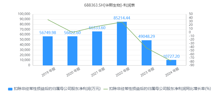Select the 2022 年报 bar
Screen dimensions: 219x109
pos(122,44)
